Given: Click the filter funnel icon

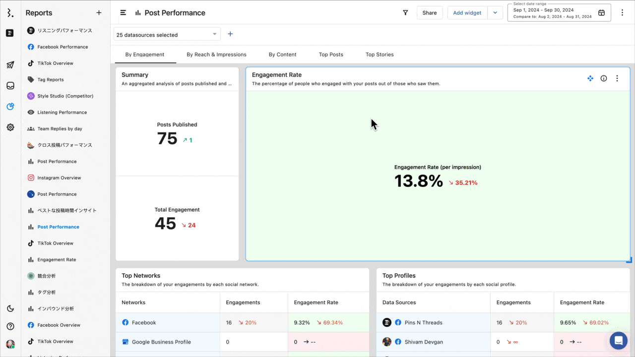Looking at the screenshot, I should coord(405,13).
